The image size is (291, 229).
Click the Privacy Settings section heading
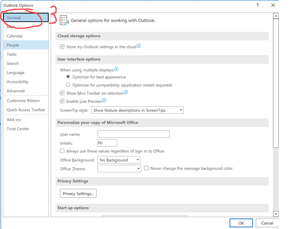[x=73, y=181]
